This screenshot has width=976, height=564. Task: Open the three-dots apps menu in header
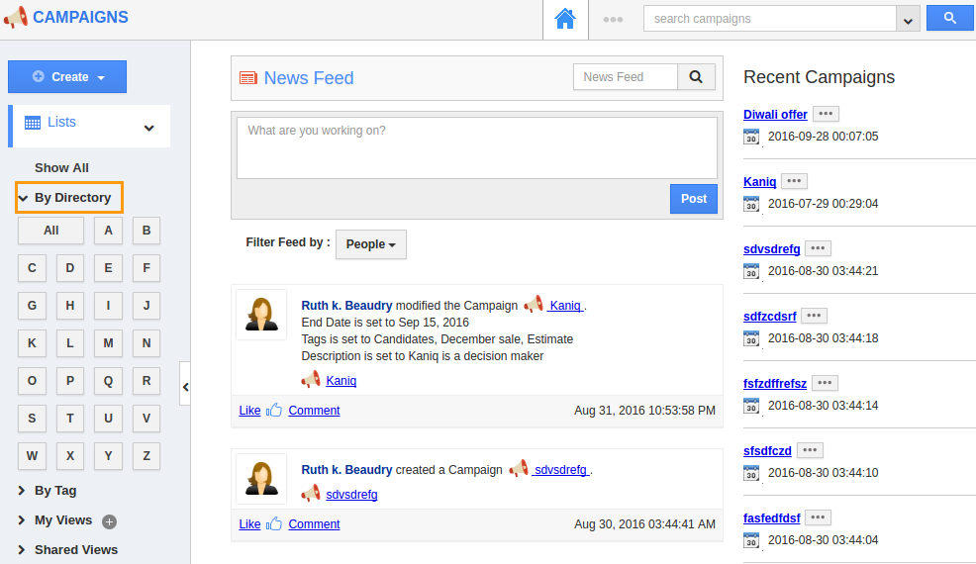point(613,20)
